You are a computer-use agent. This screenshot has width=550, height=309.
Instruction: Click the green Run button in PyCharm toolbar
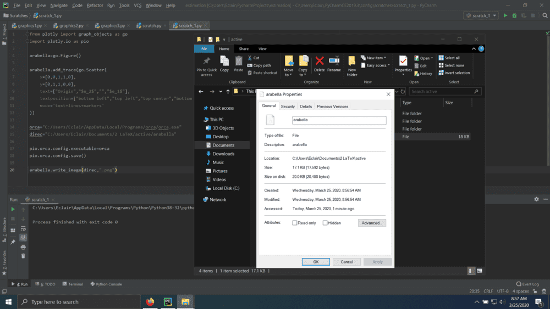[505, 15]
